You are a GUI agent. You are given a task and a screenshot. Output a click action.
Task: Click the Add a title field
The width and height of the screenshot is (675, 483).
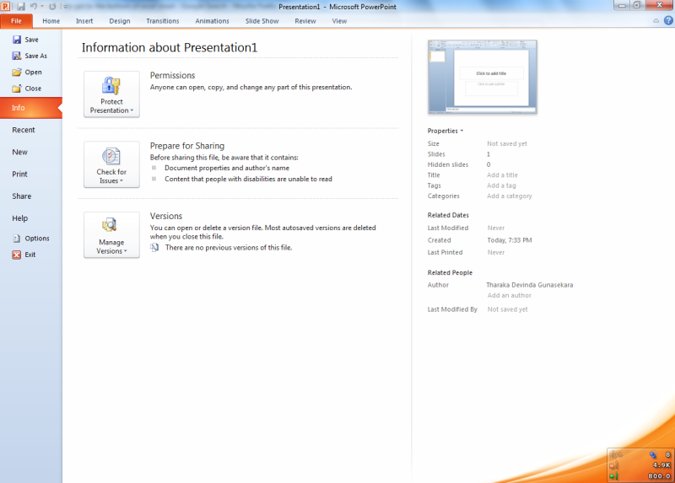[x=502, y=175]
